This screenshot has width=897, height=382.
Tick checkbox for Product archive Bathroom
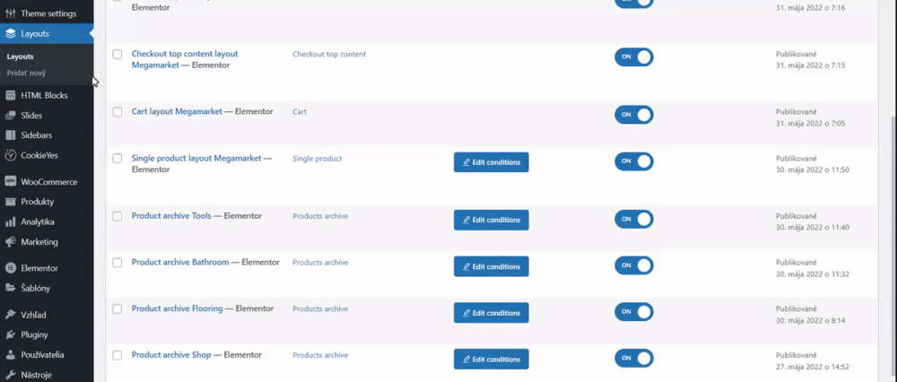[118, 263]
